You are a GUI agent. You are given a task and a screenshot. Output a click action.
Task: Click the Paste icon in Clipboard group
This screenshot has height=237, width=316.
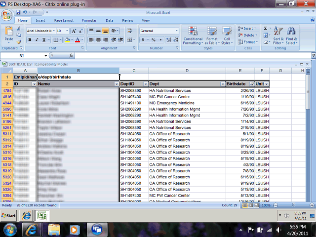(9, 34)
